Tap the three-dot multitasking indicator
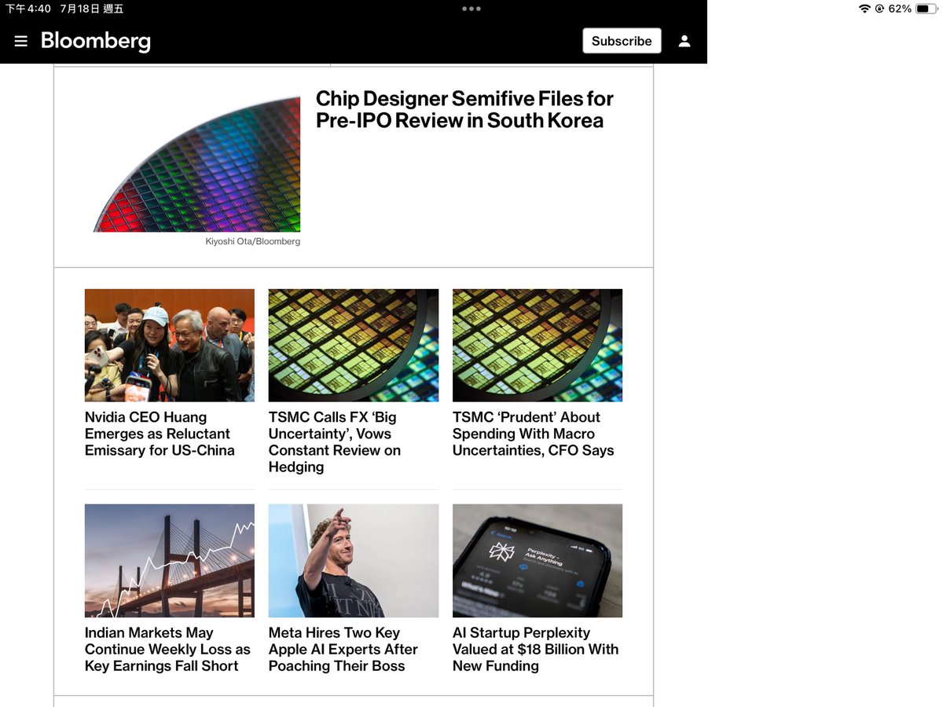943x707 pixels. coord(472,9)
